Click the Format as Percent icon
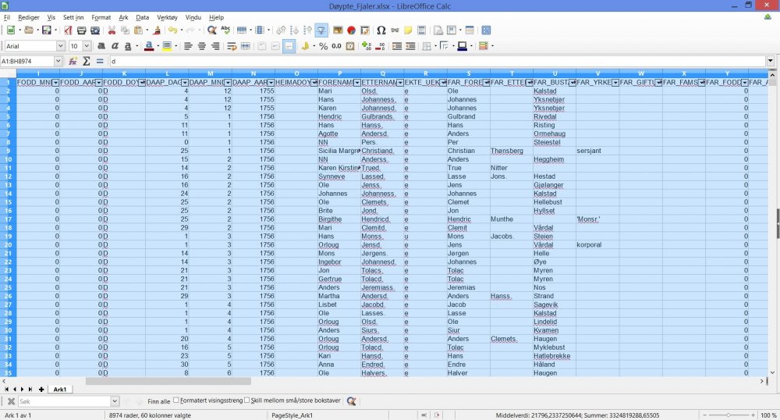The image size is (780, 420). point(322,46)
